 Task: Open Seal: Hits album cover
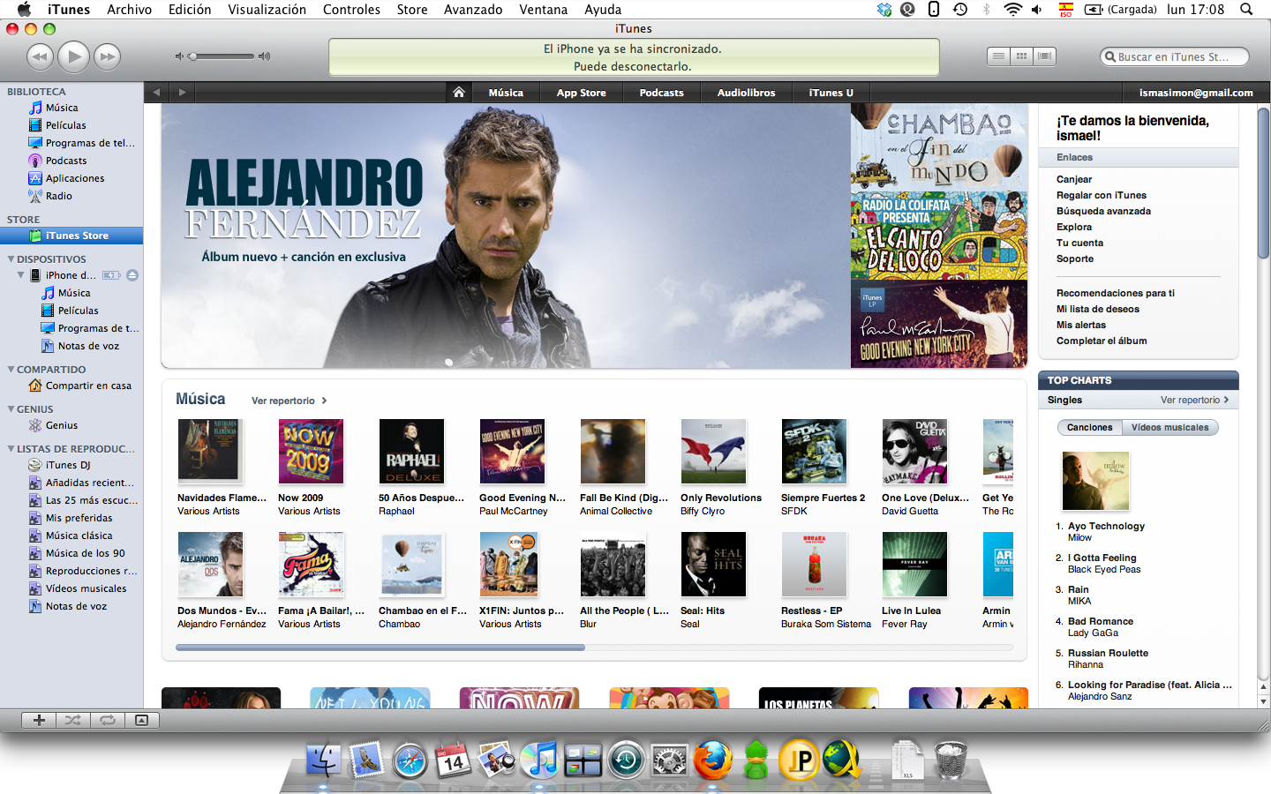click(x=713, y=565)
